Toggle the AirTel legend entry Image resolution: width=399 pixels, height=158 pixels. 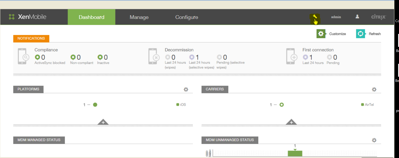(x=368, y=105)
